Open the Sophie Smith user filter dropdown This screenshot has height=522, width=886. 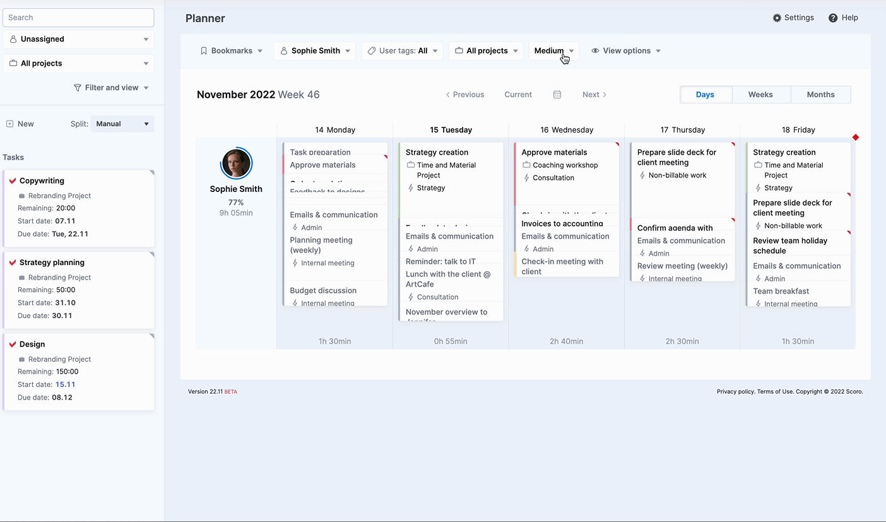pyautogui.click(x=315, y=50)
